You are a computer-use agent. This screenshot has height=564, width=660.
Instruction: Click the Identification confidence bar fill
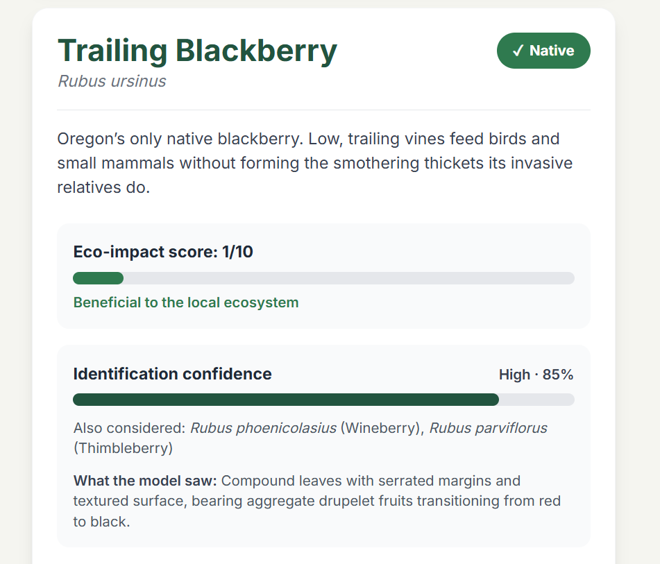tap(286, 400)
